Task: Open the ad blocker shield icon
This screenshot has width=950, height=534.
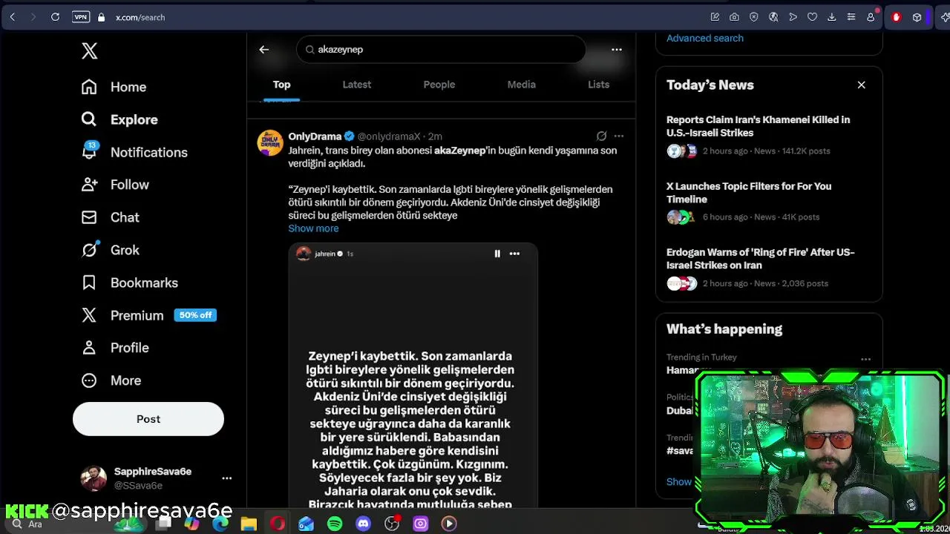Action: (x=754, y=17)
